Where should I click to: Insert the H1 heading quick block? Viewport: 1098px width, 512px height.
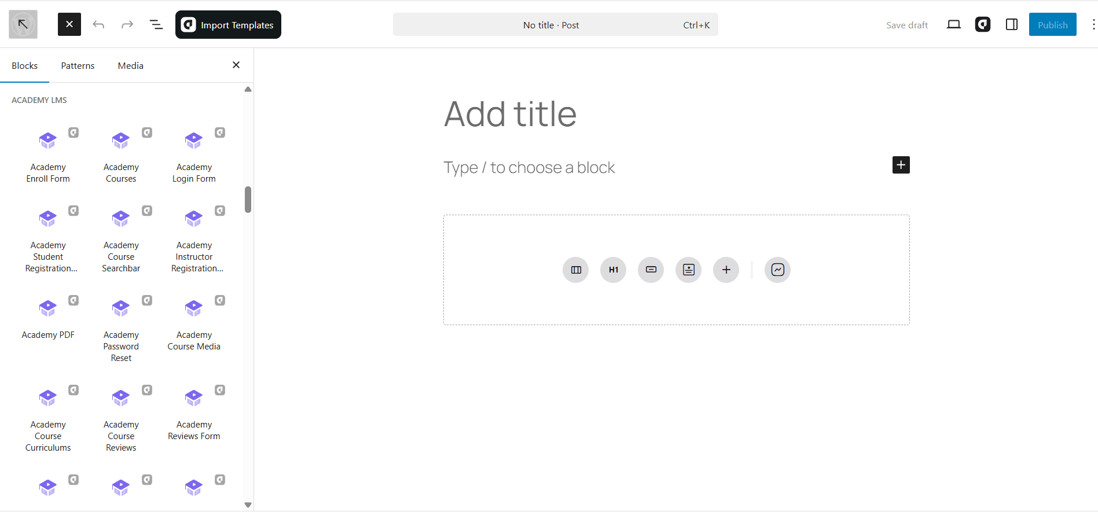click(x=613, y=270)
